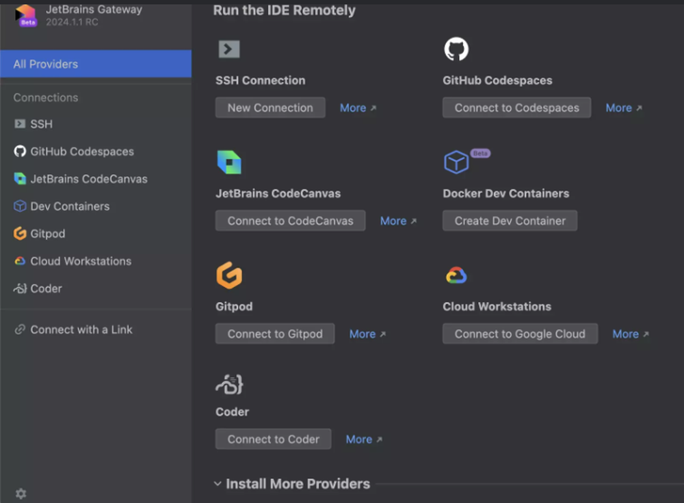Click the GitHub icon in the sidebar
The image size is (684, 503).
coord(20,151)
